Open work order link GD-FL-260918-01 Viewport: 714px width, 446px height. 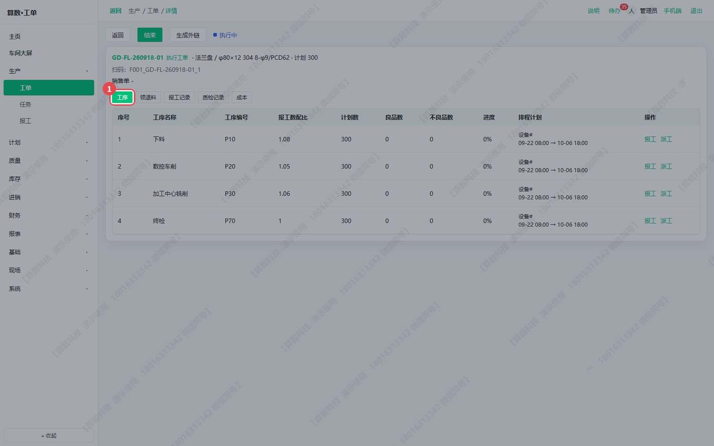click(x=138, y=58)
